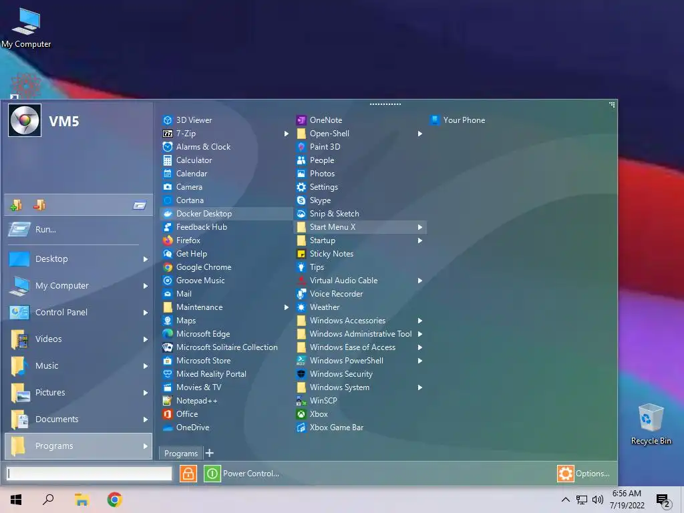Expand the 7-Zip submenu arrow

point(286,134)
